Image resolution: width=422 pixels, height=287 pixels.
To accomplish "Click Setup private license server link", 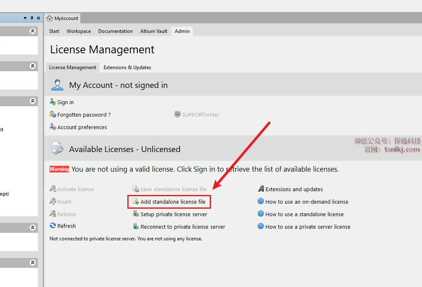I will pos(174,215).
